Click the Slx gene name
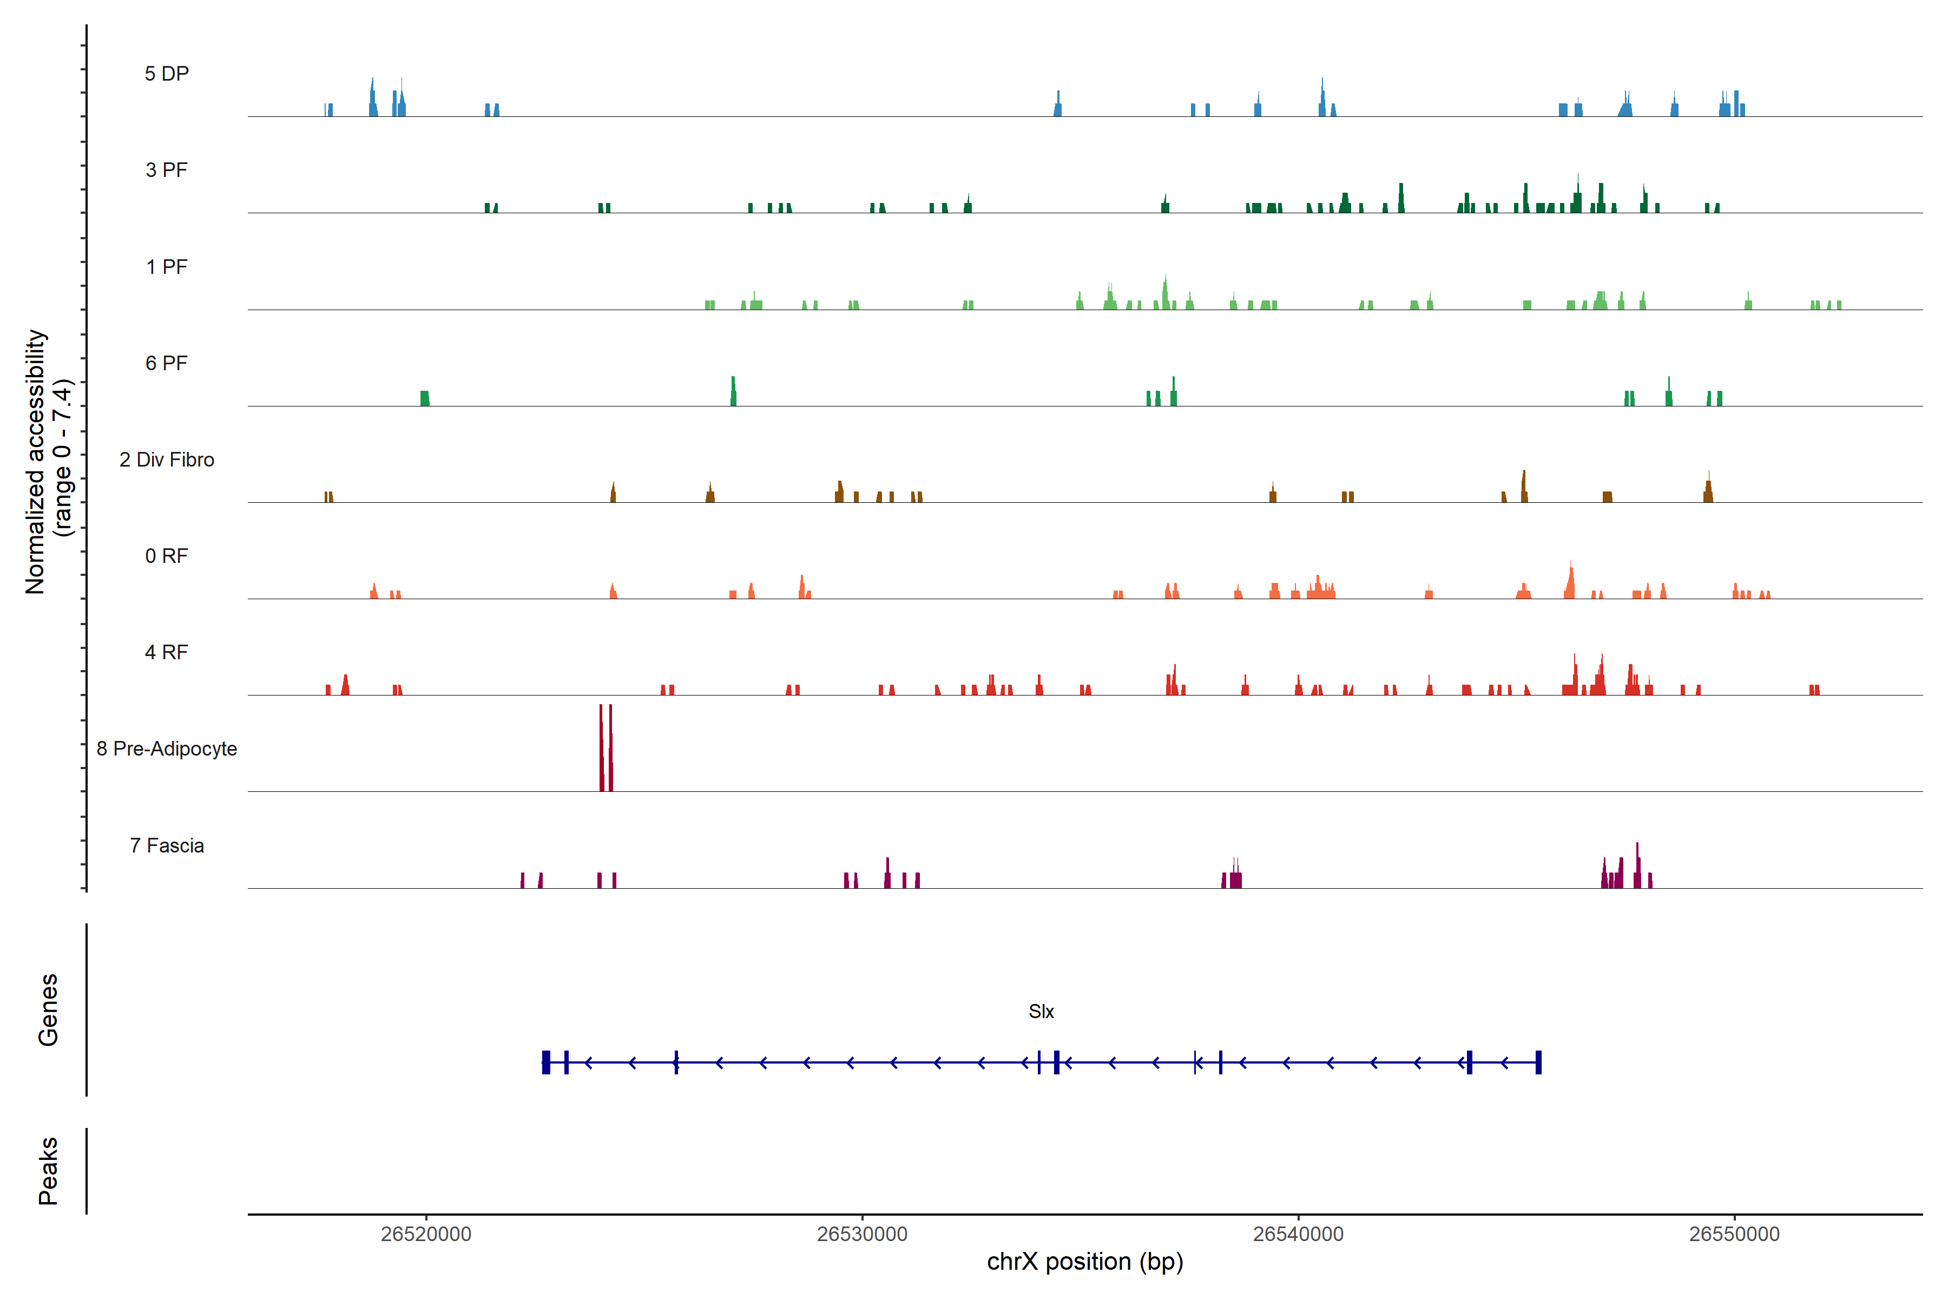1948x1299 pixels. pyautogui.click(x=1041, y=1012)
